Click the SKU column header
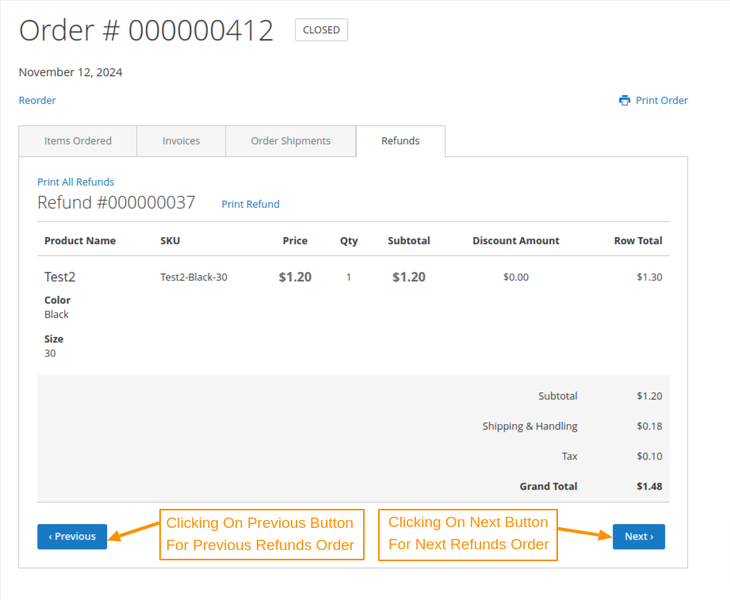 (170, 241)
